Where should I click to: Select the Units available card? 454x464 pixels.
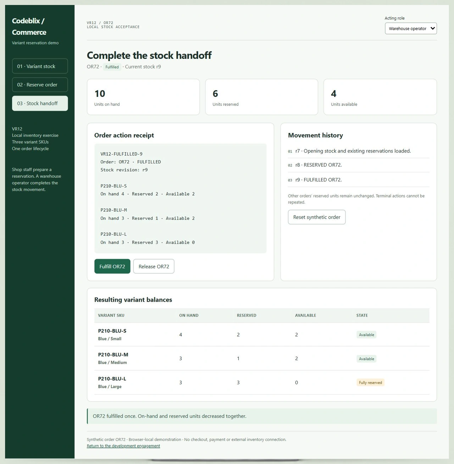pos(380,97)
